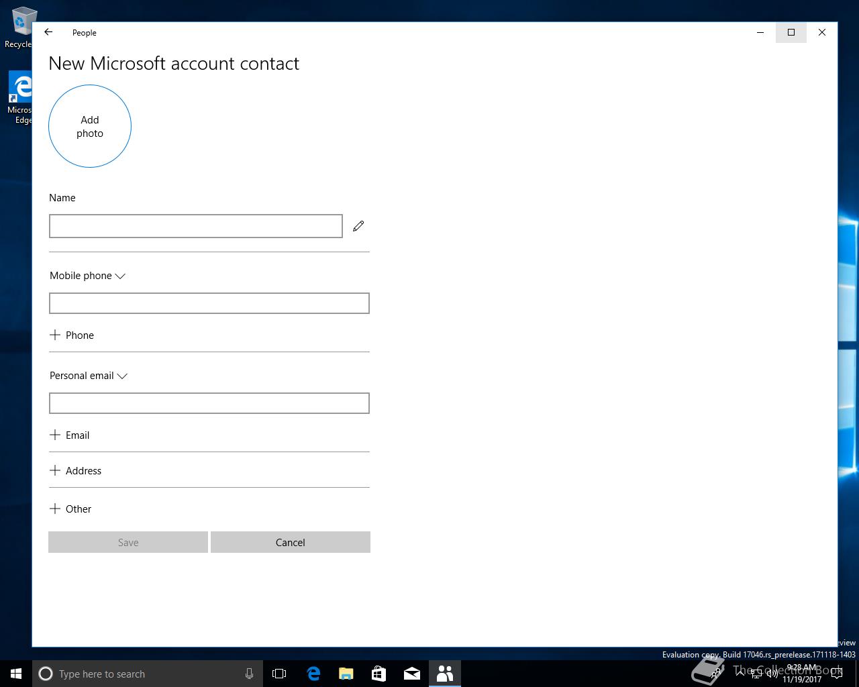Add another Email entry
Image resolution: width=859 pixels, height=687 pixels.
70,435
